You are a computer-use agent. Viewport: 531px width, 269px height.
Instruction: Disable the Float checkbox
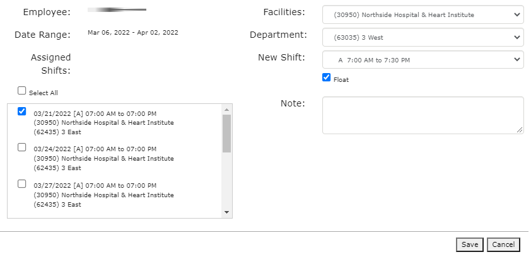tap(326, 77)
